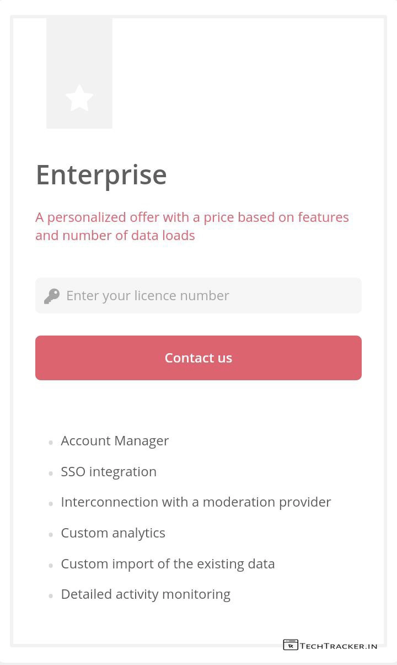Click the key icon in the licence field
Viewport: 397px width, 665px height.
point(52,296)
